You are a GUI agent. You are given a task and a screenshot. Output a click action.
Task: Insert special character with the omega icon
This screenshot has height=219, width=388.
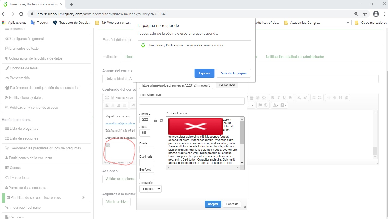coord(264,98)
